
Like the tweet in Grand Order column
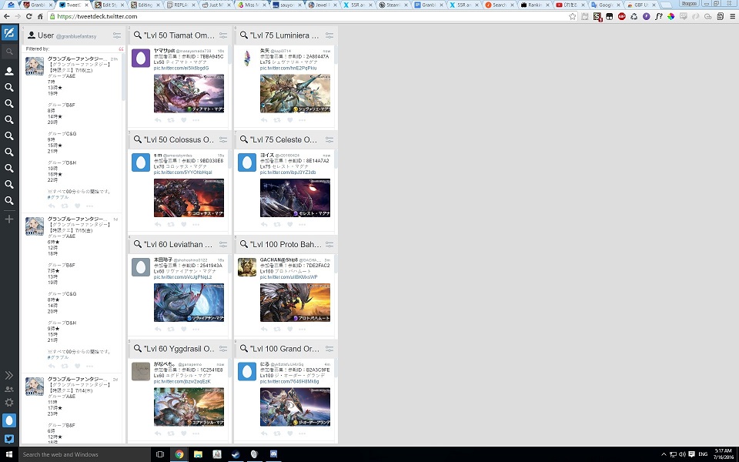[x=290, y=434]
